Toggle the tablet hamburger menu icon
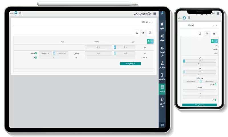The width and height of the screenshot is (228, 137). point(154,13)
